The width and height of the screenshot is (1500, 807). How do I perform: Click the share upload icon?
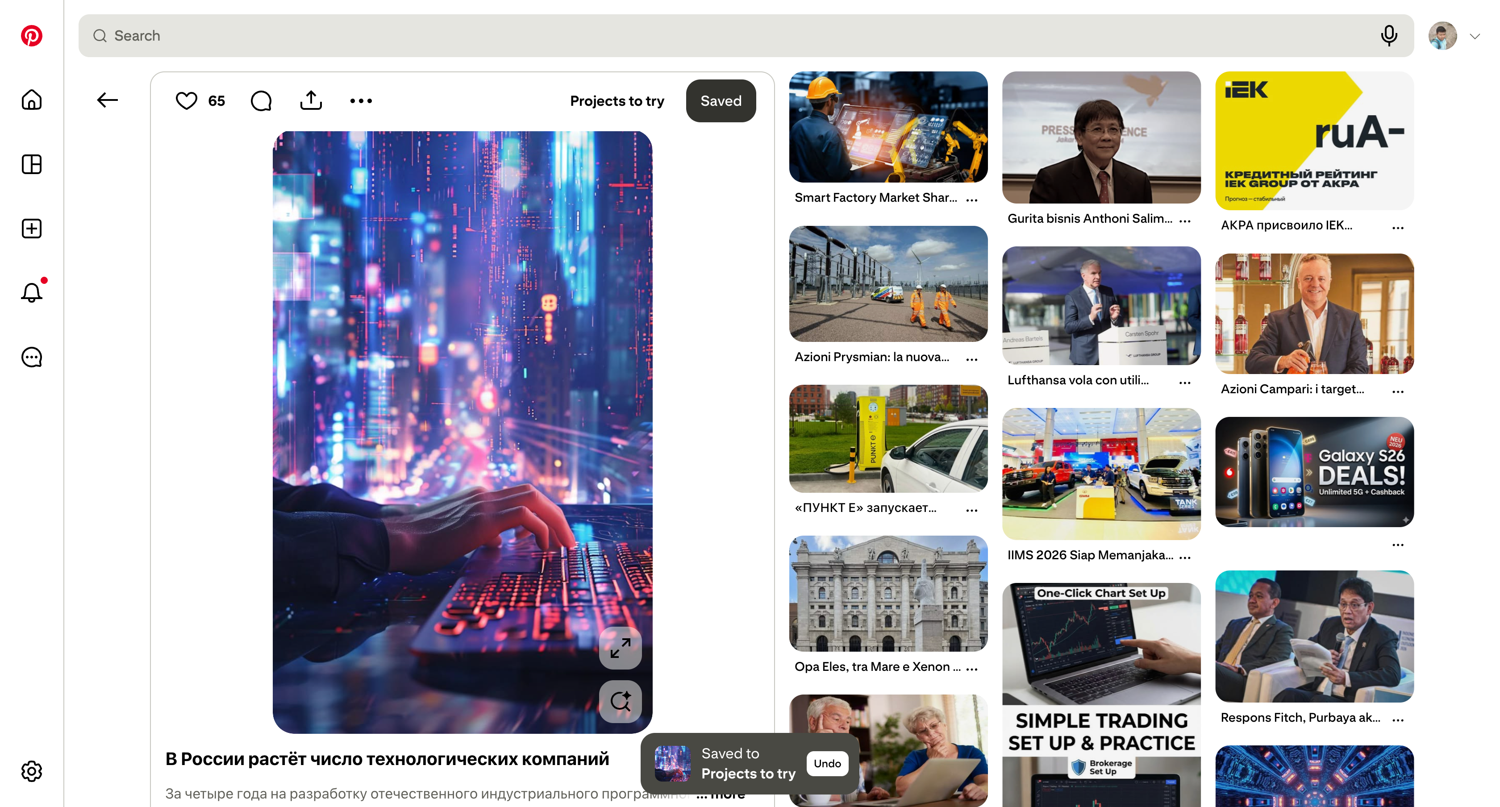point(311,100)
